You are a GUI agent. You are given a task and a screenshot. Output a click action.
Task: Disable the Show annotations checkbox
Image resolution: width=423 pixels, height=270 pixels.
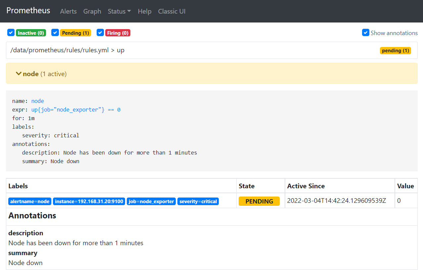pyautogui.click(x=365, y=33)
